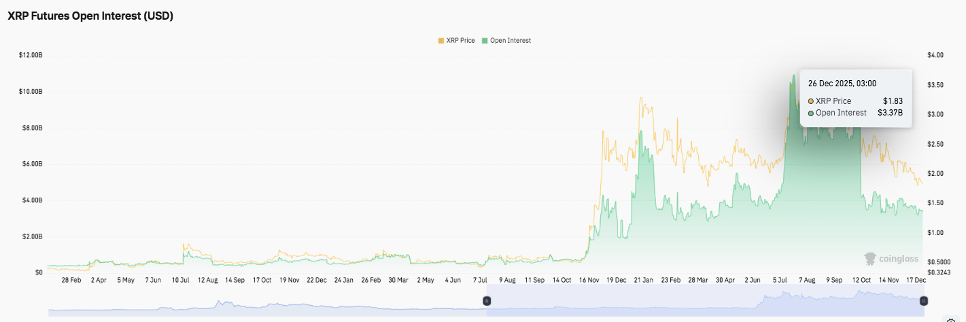Click the chart title XRP Futures Open Interest
This screenshot has height=322, width=966.
[90, 16]
